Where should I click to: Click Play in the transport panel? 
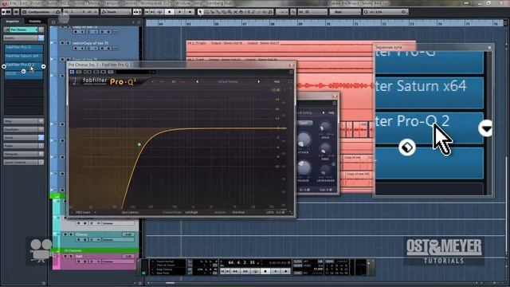point(276,271)
